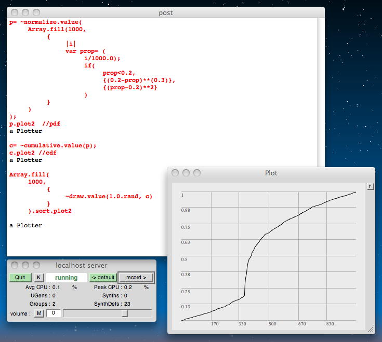Minimize the localhost server window
The height and width of the screenshot is (342, 382).
[25, 265]
